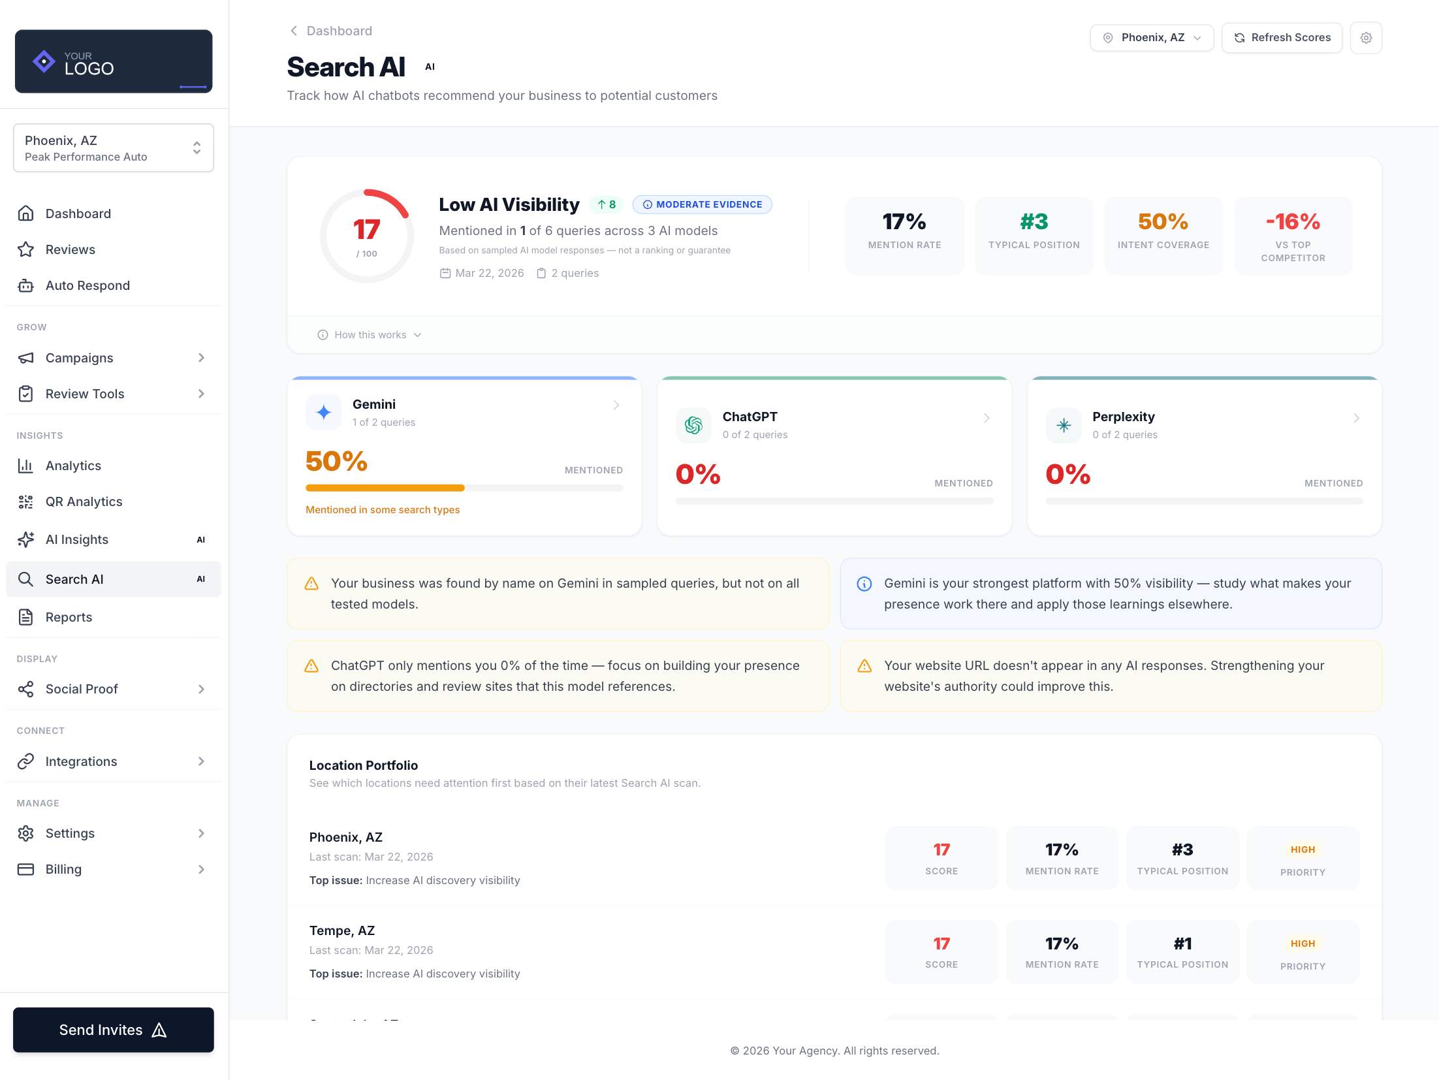This screenshot has width=1439, height=1080.
Task: Click the QR Analytics icon
Action: 25,501
